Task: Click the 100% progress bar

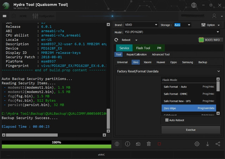Action: coord(56,144)
